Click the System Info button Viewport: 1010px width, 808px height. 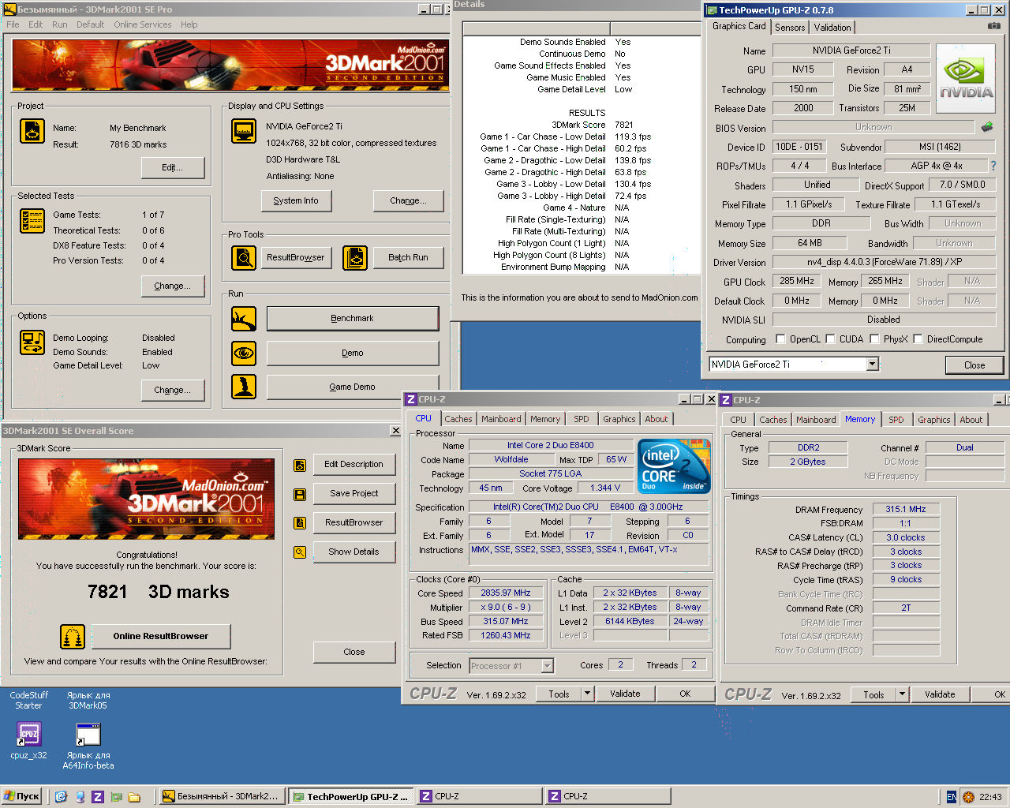(x=296, y=200)
